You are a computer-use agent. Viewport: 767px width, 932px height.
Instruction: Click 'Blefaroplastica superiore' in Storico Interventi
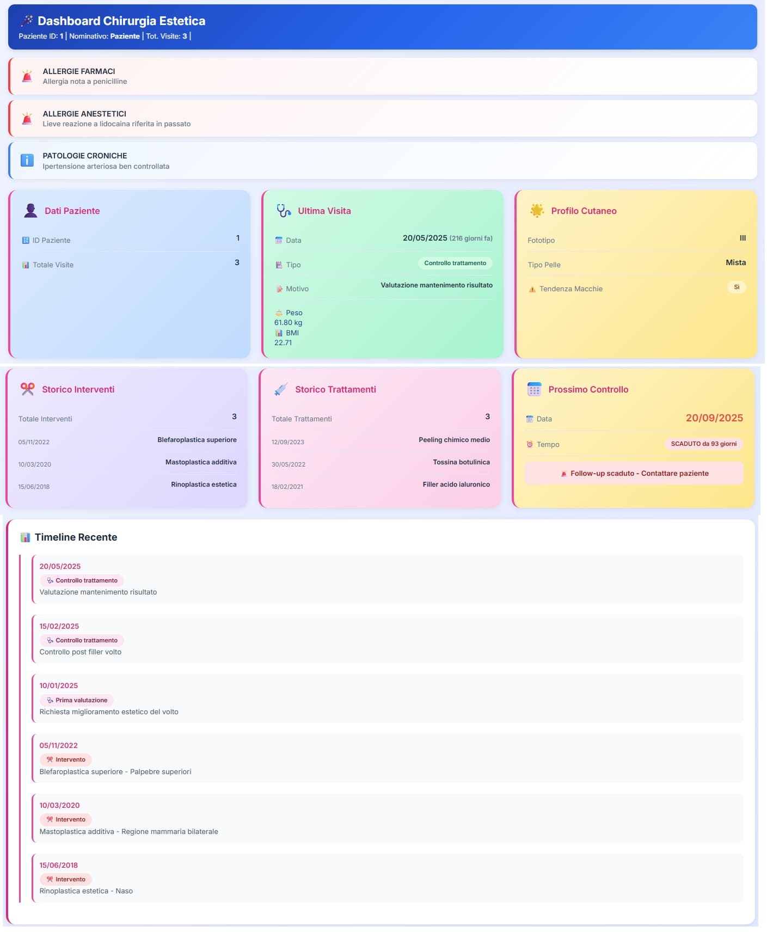click(197, 440)
